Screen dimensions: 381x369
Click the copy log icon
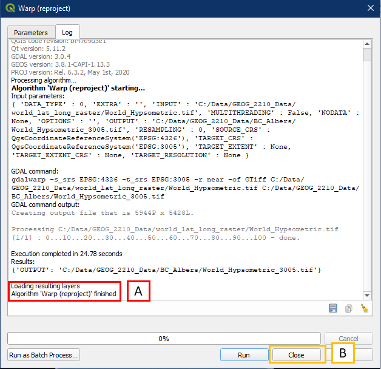(349, 308)
